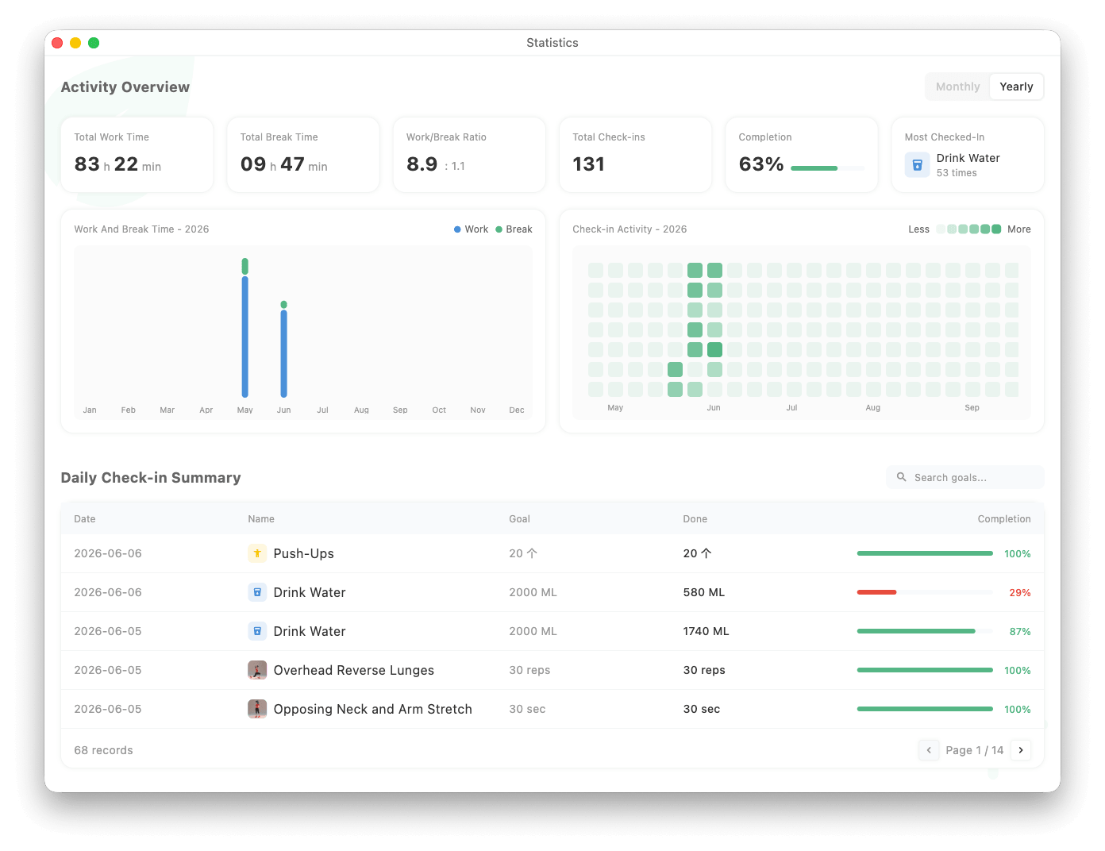Click the Push-Ups row icon
Screen dimensions: 1105x851
pos(257,553)
